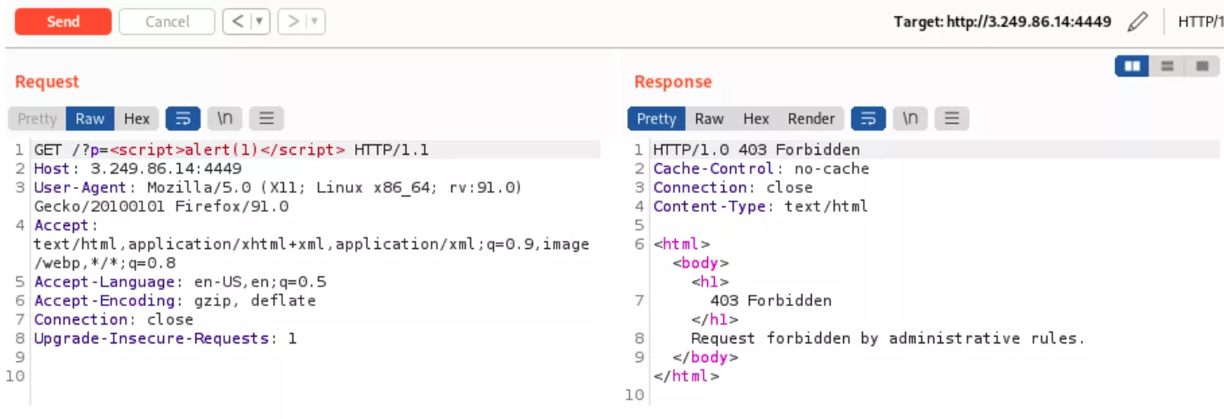Screen dimensions: 1224x419
Task: Click Accept-Encoding header line
Action: pyautogui.click(x=175, y=301)
